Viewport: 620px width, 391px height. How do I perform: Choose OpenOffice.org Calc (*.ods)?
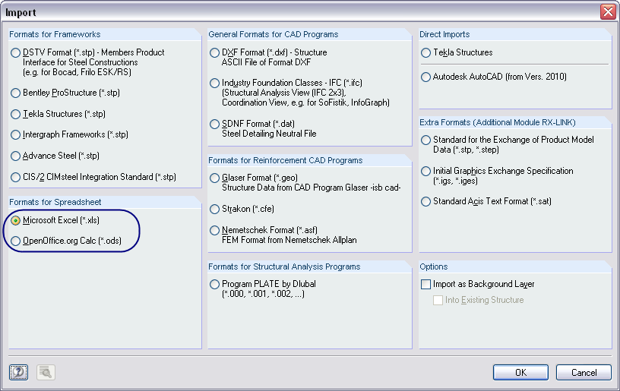[x=16, y=241]
